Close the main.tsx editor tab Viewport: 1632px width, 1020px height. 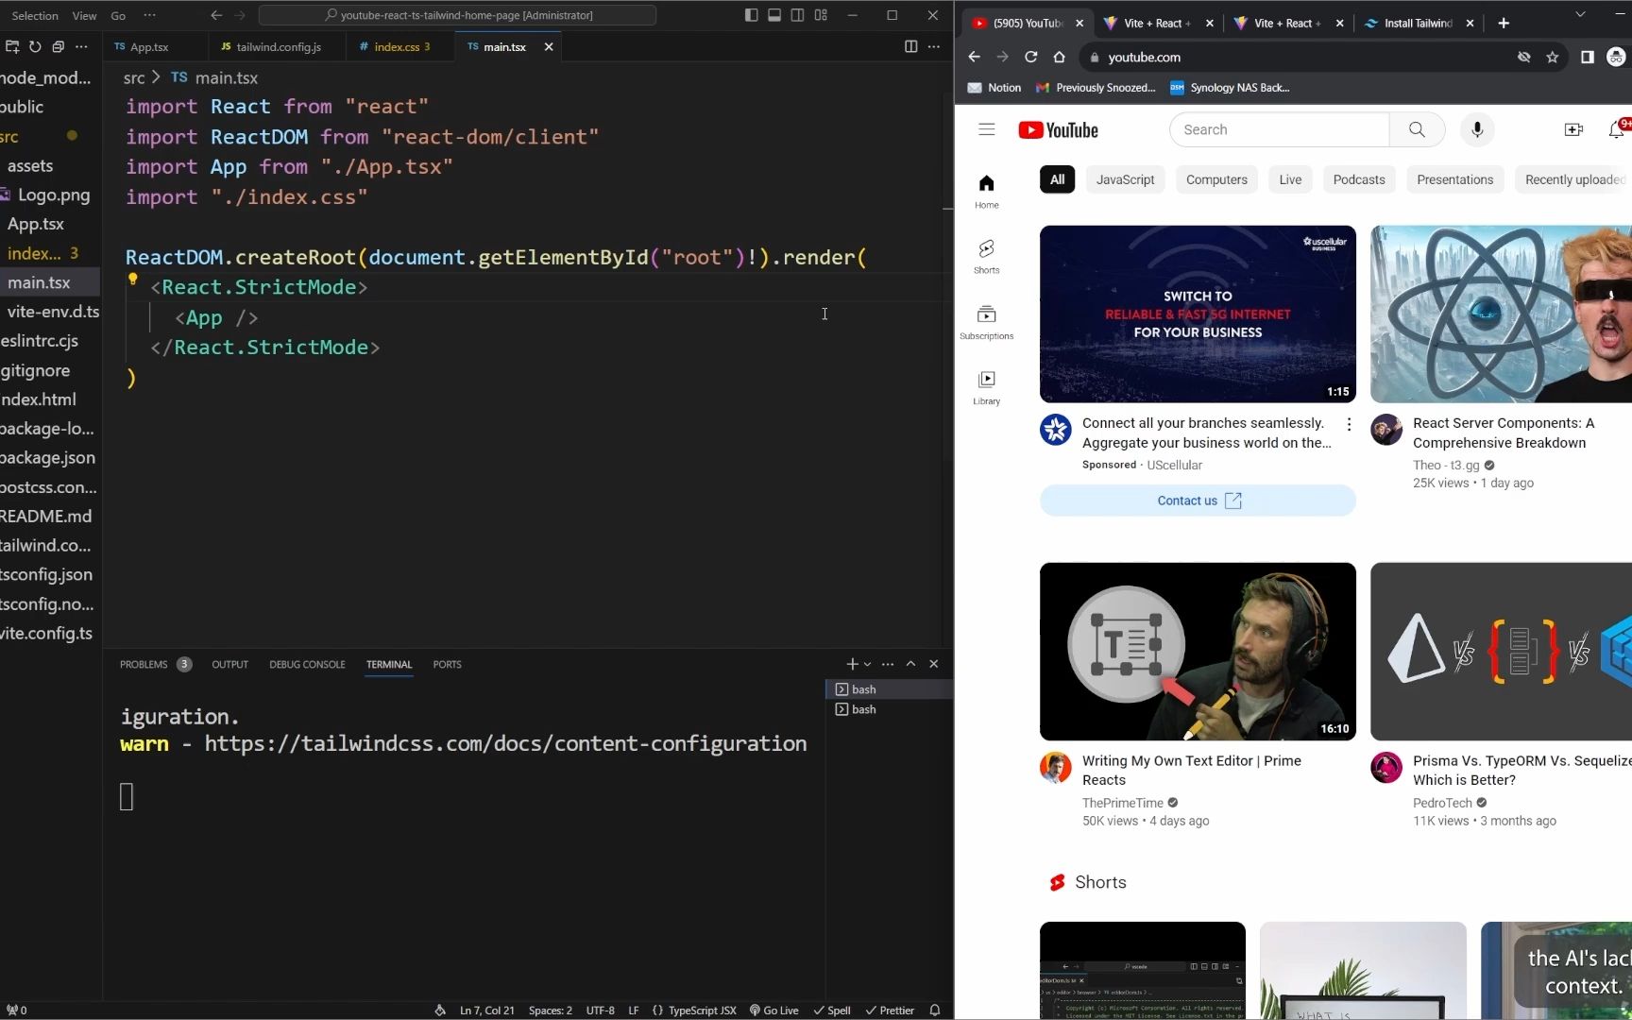point(549,46)
